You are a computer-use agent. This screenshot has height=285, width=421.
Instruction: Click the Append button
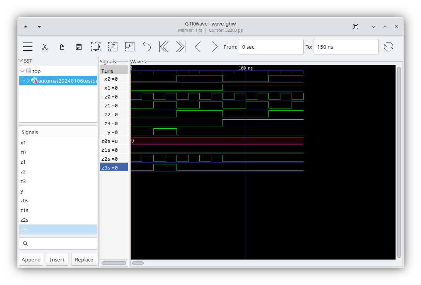(31, 259)
